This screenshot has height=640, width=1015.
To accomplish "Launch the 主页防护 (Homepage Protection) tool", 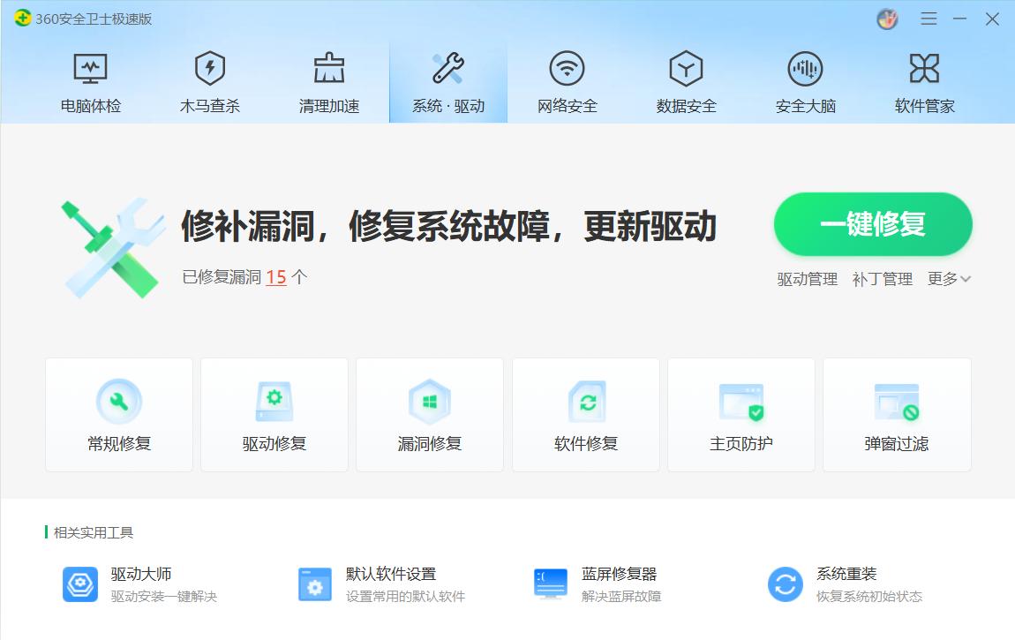I will pyautogui.click(x=741, y=414).
